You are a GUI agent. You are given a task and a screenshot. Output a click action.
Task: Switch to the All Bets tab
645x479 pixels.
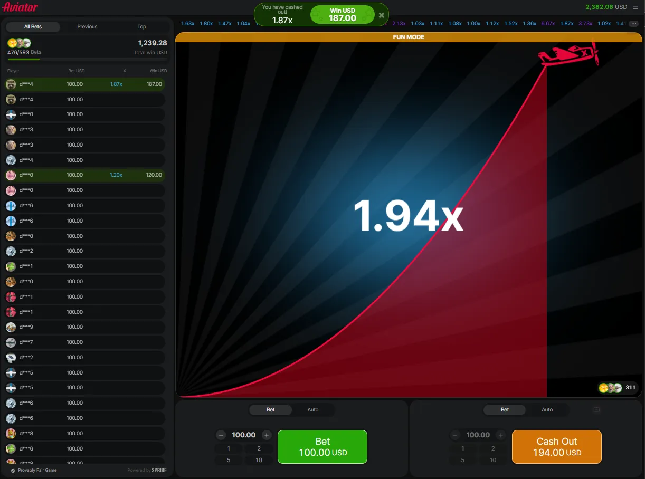click(x=33, y=27)
